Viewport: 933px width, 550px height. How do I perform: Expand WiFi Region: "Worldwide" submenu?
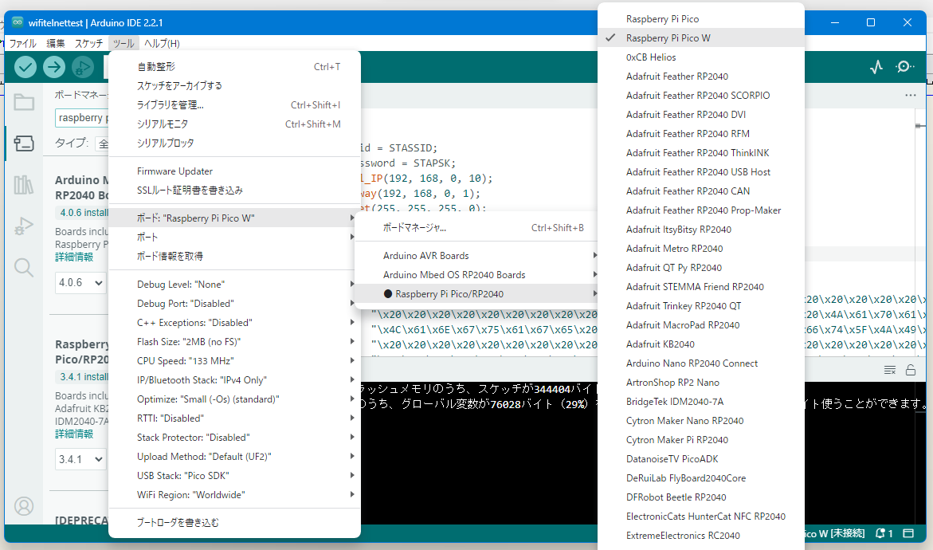[234, 495]
